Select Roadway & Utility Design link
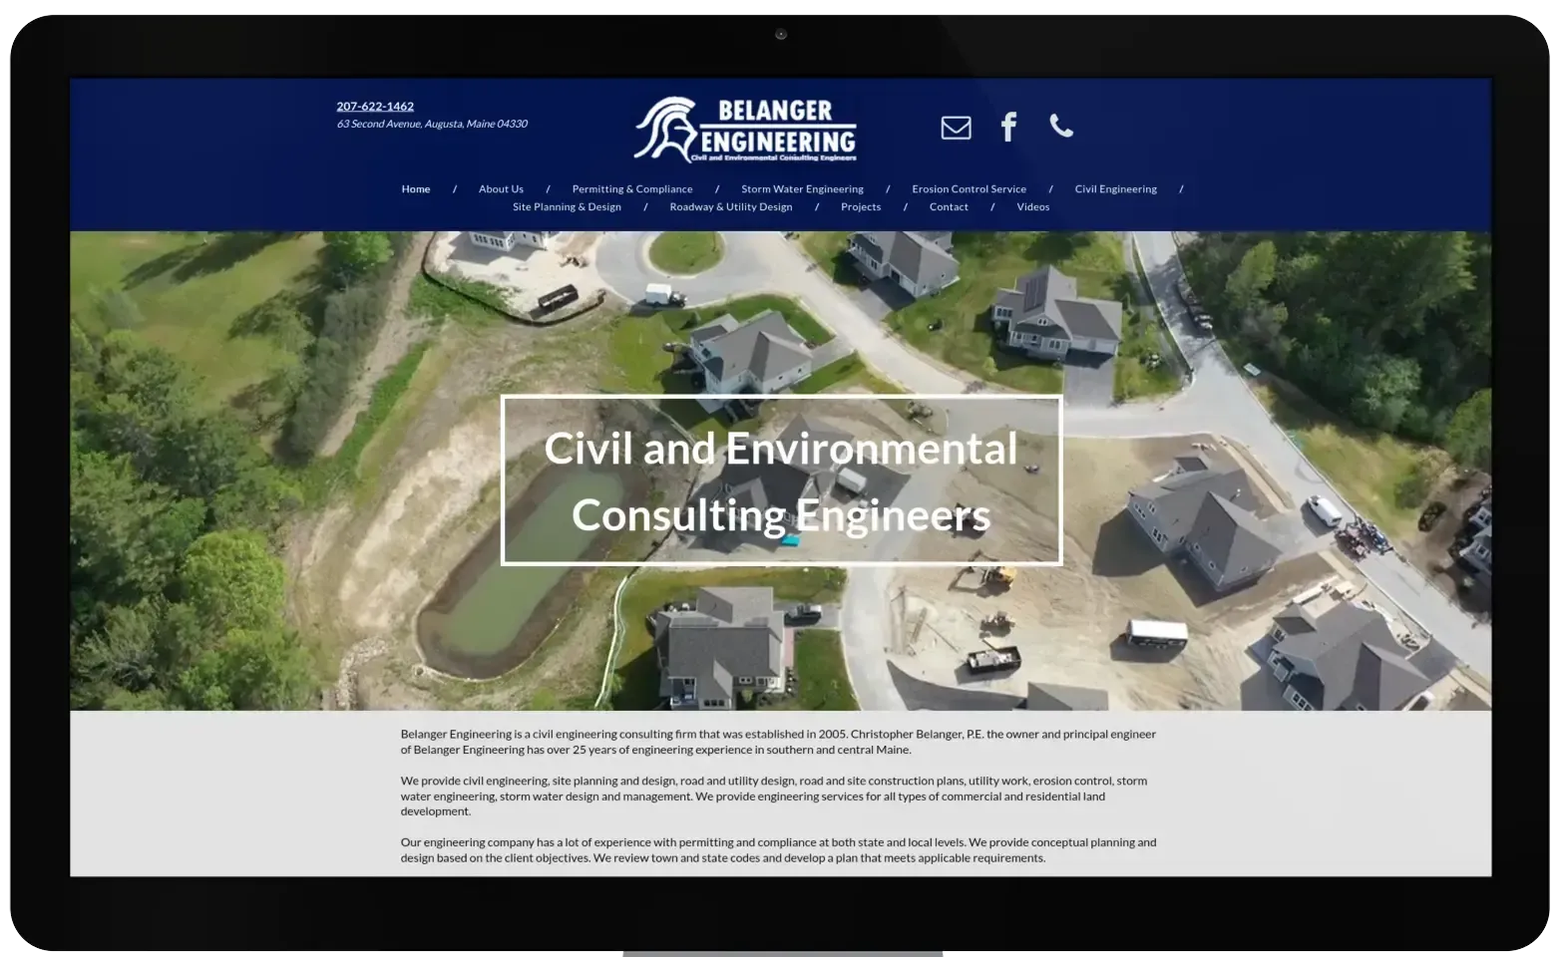Screen dimensions: 1562x957 (731, 207)
